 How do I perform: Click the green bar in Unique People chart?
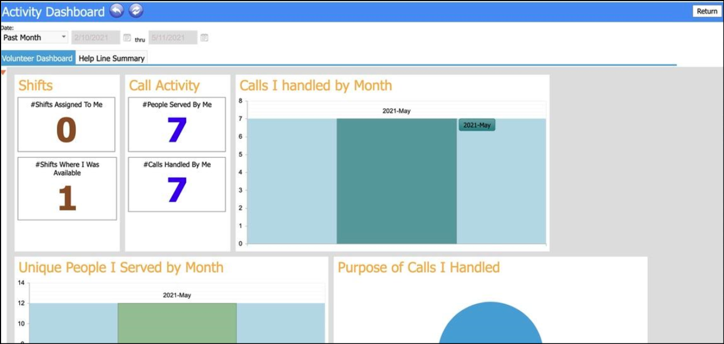coord(177,323)
